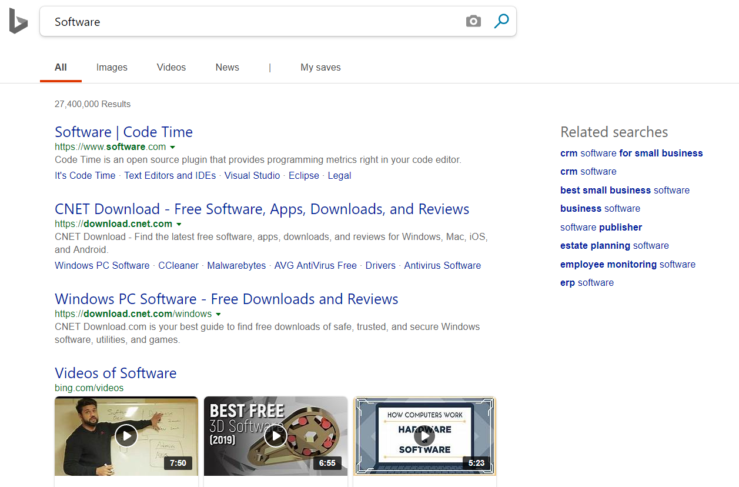Select erp software related search
The width and height of the screenshot is (739, 487).
pos(587,282)
